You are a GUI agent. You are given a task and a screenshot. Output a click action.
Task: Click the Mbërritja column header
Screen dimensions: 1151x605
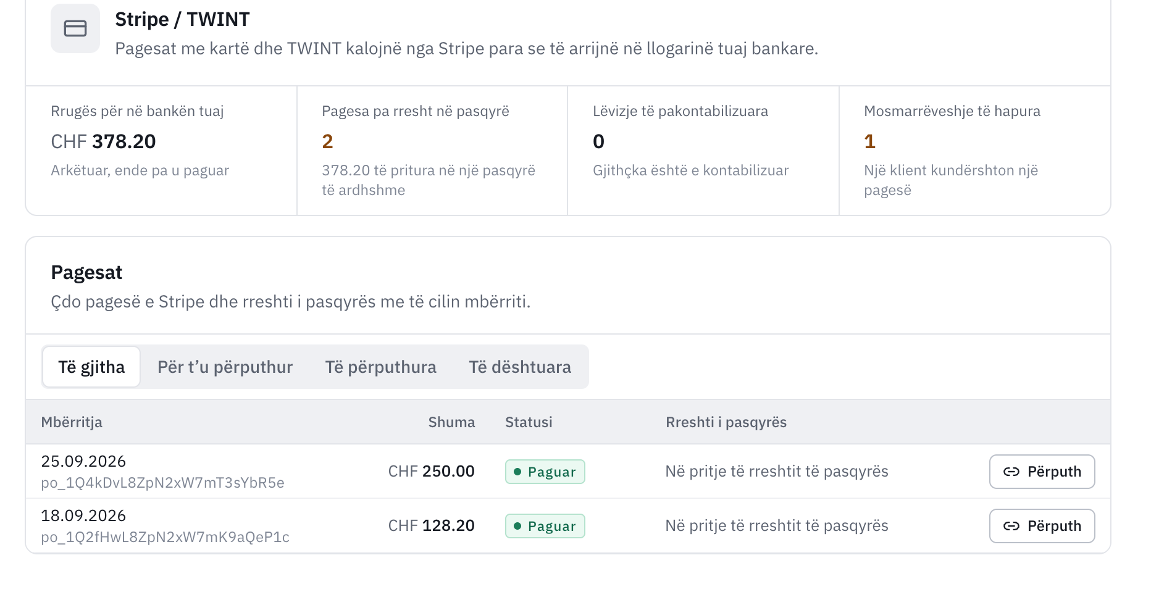(x=72, y=422)
